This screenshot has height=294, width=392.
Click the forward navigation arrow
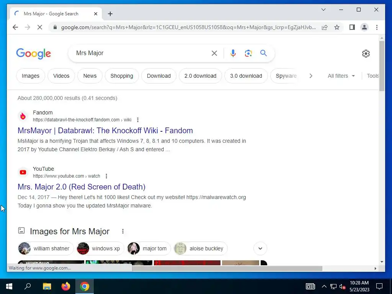pos(28,27)
